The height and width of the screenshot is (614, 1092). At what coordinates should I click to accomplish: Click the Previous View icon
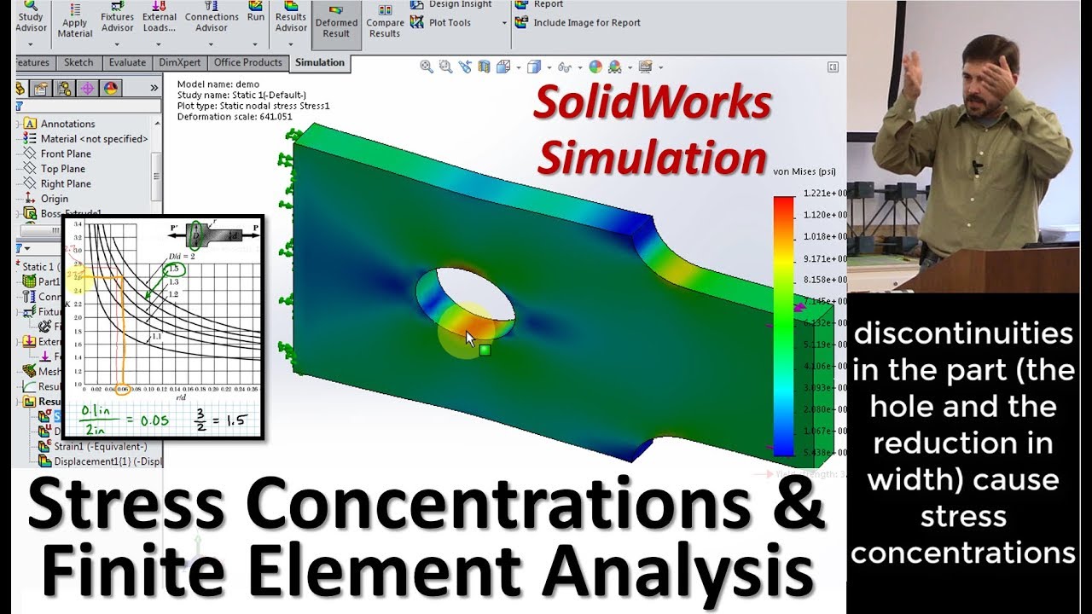point(465,67)
